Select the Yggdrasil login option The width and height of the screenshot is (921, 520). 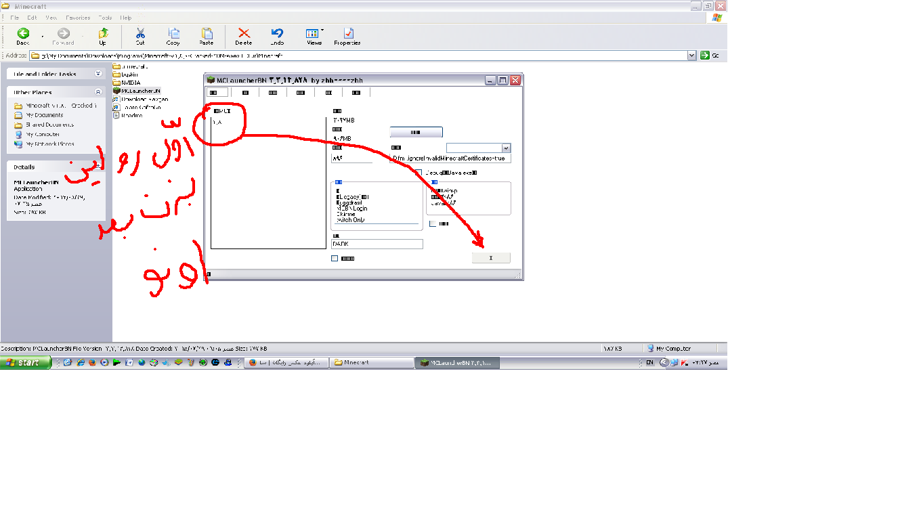(351, 202)
